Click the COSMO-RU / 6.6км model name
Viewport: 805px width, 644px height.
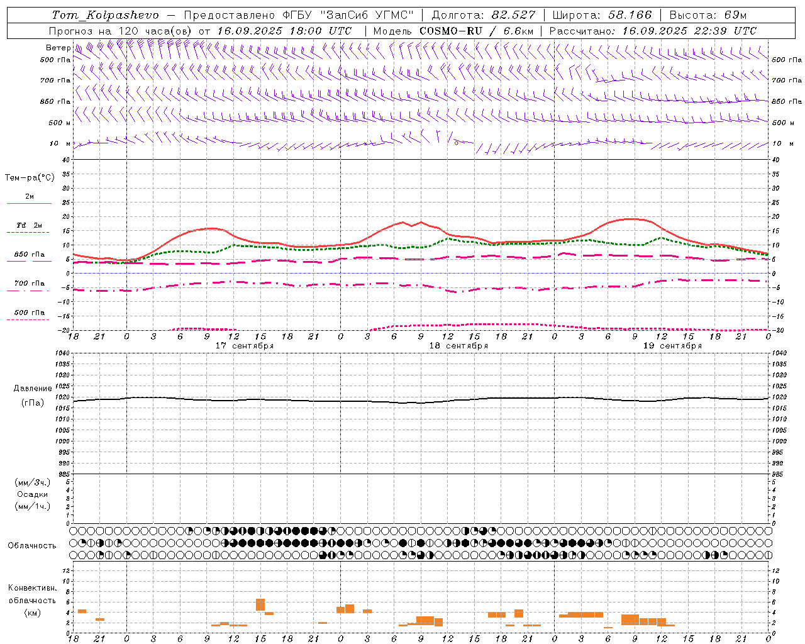click(x=477, y=31)
